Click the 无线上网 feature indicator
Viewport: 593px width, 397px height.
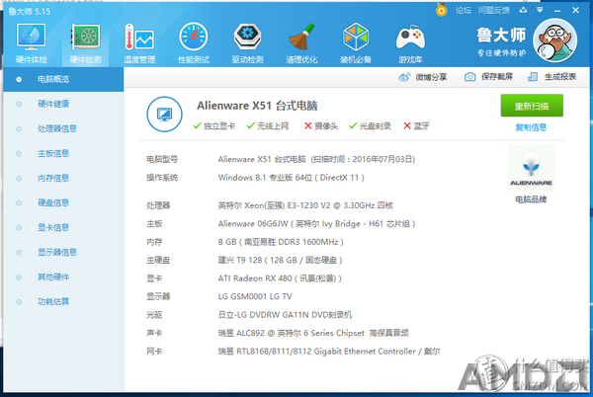tap(268, 126)
